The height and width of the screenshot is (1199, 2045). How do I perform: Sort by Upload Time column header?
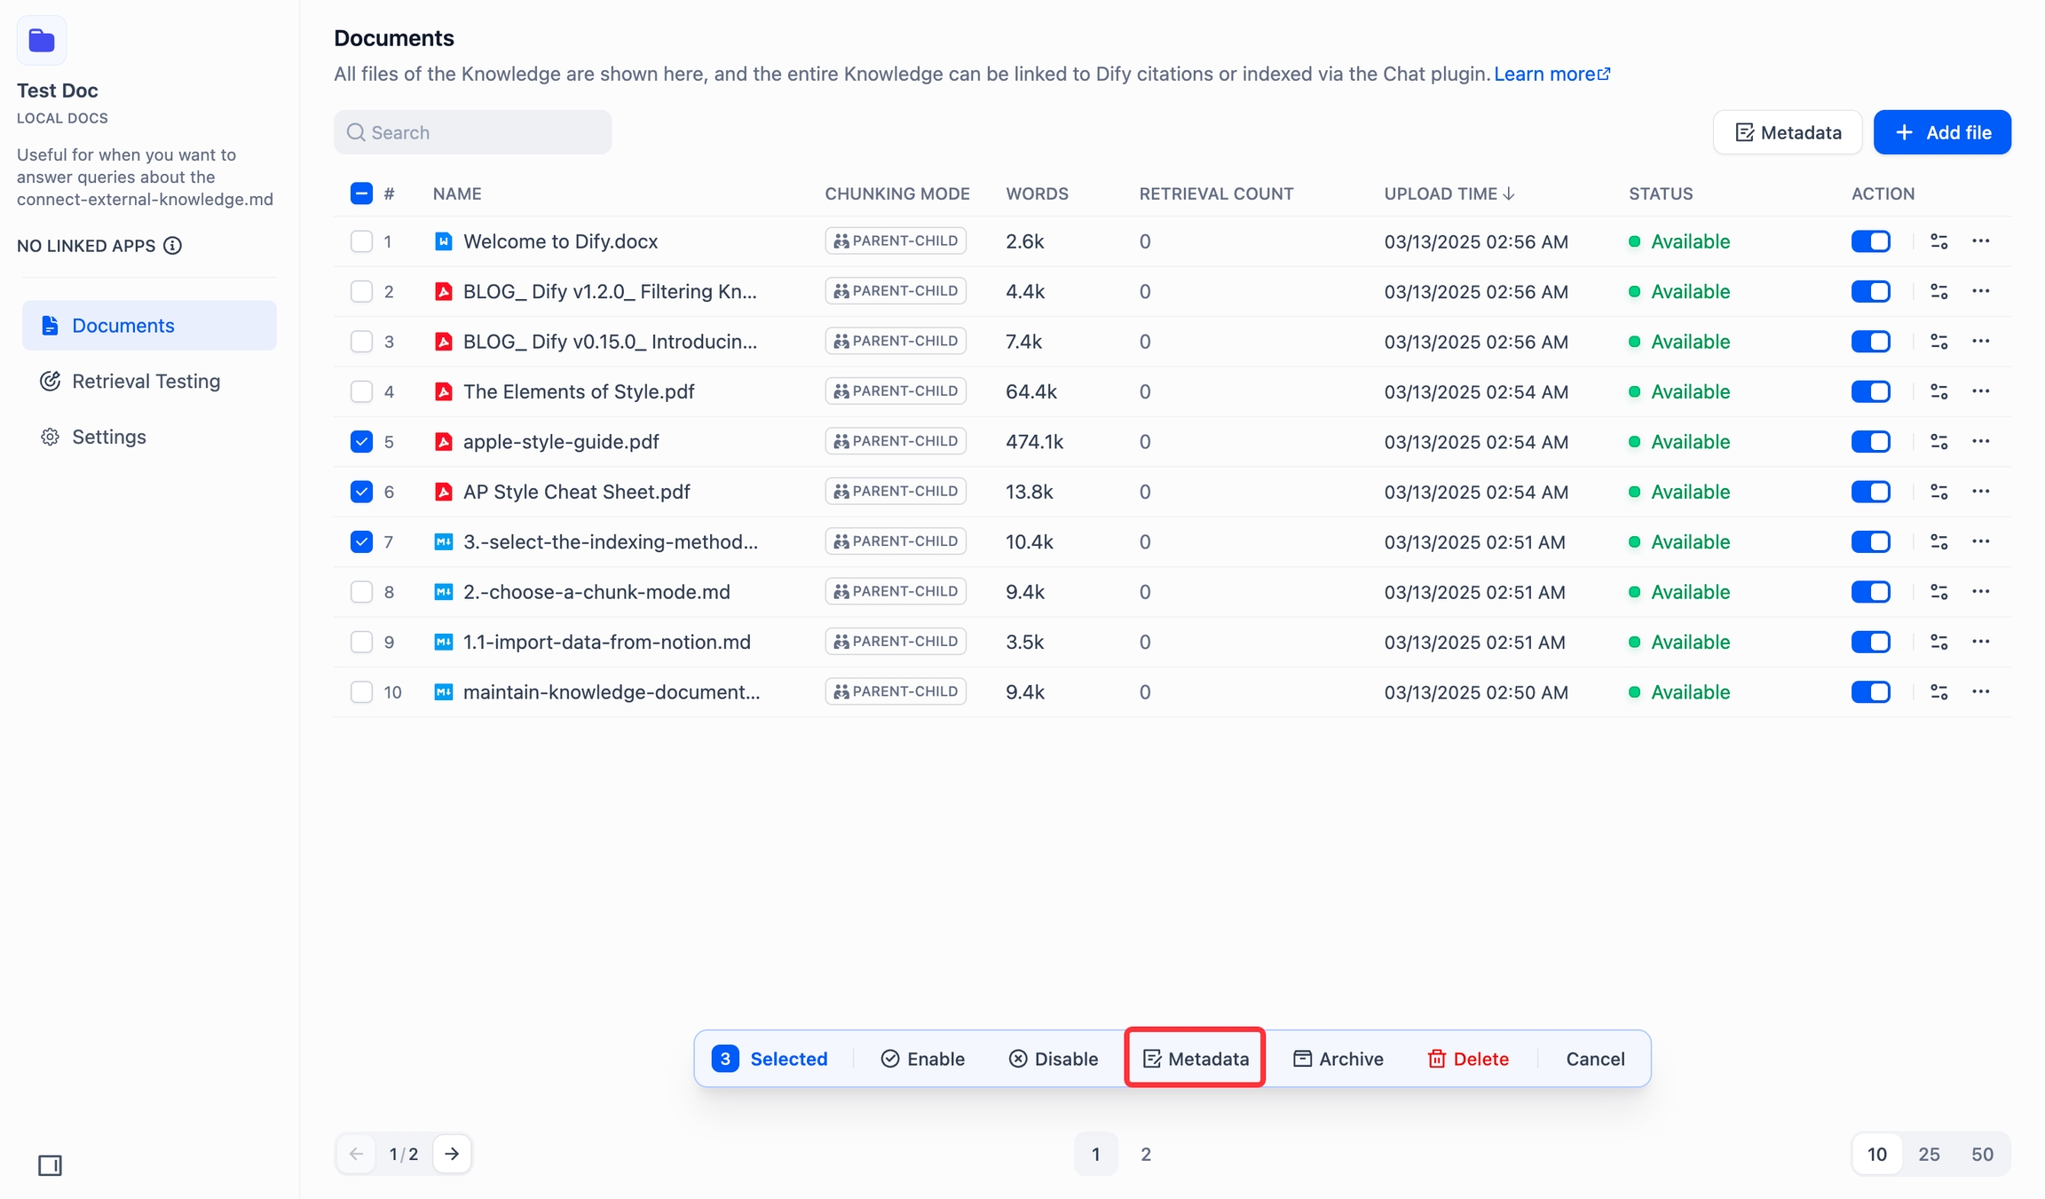(x=1448, y=193)
